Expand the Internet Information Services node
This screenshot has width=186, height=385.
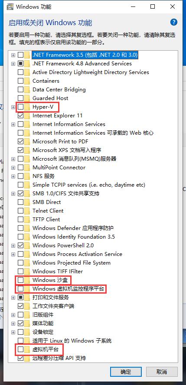pos(13,124)
